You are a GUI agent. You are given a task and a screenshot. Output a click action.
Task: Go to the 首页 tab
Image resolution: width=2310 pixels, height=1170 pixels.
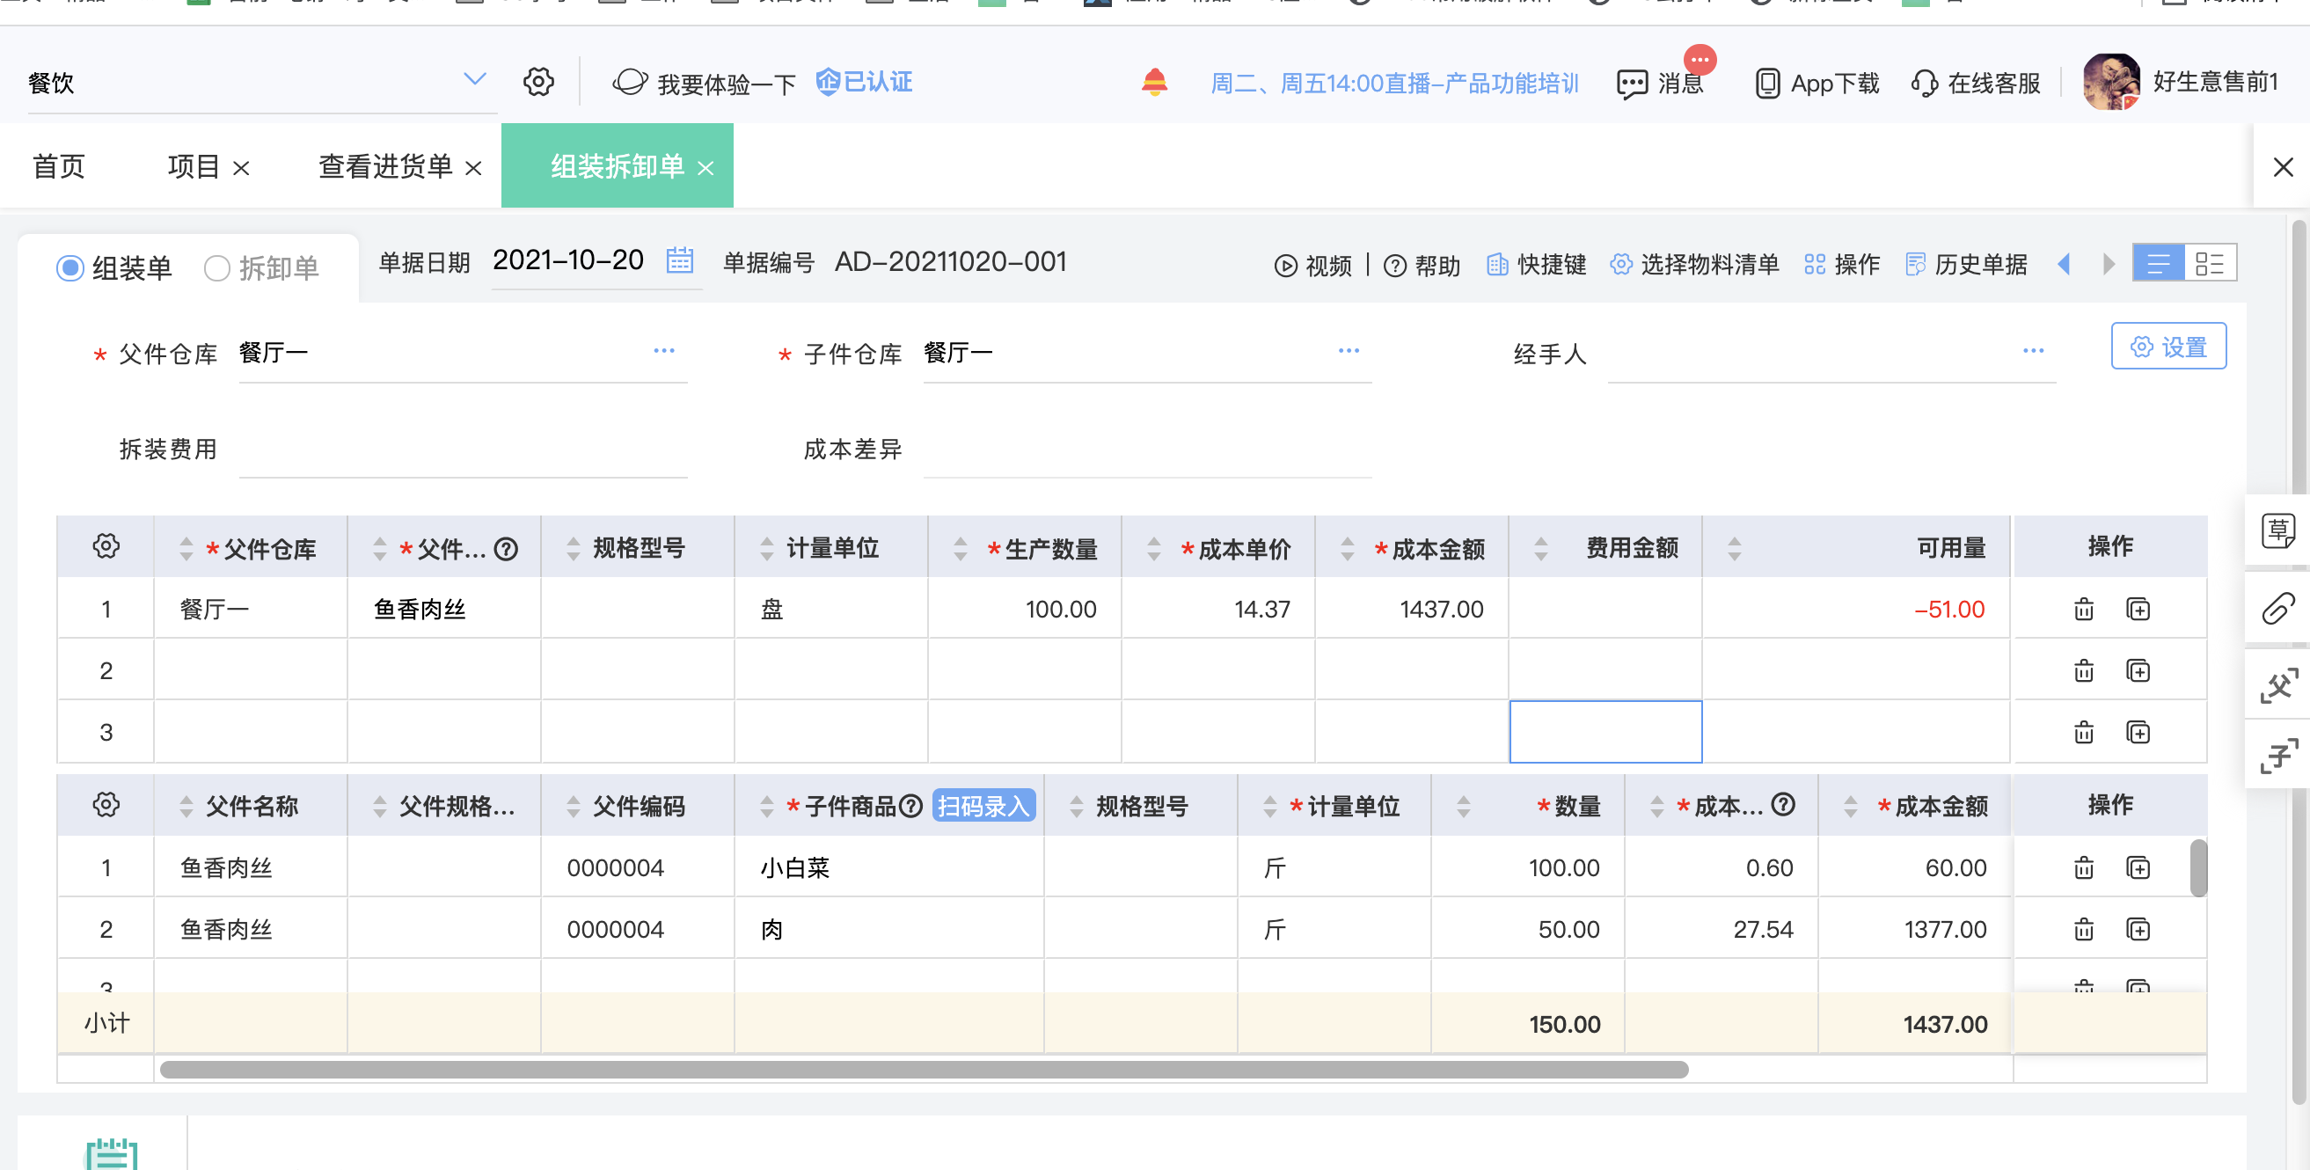point(59,167)
